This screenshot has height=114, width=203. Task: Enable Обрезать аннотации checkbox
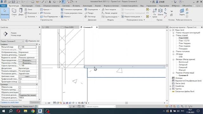(x=20, y=92)
